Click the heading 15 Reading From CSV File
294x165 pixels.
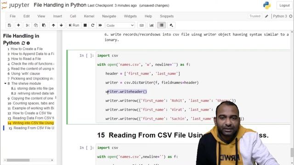[183, 135]
